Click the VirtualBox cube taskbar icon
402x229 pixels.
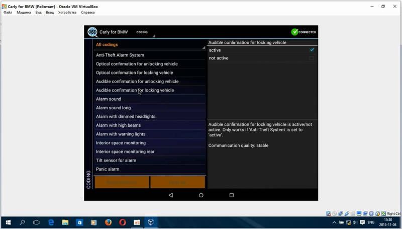151,222
